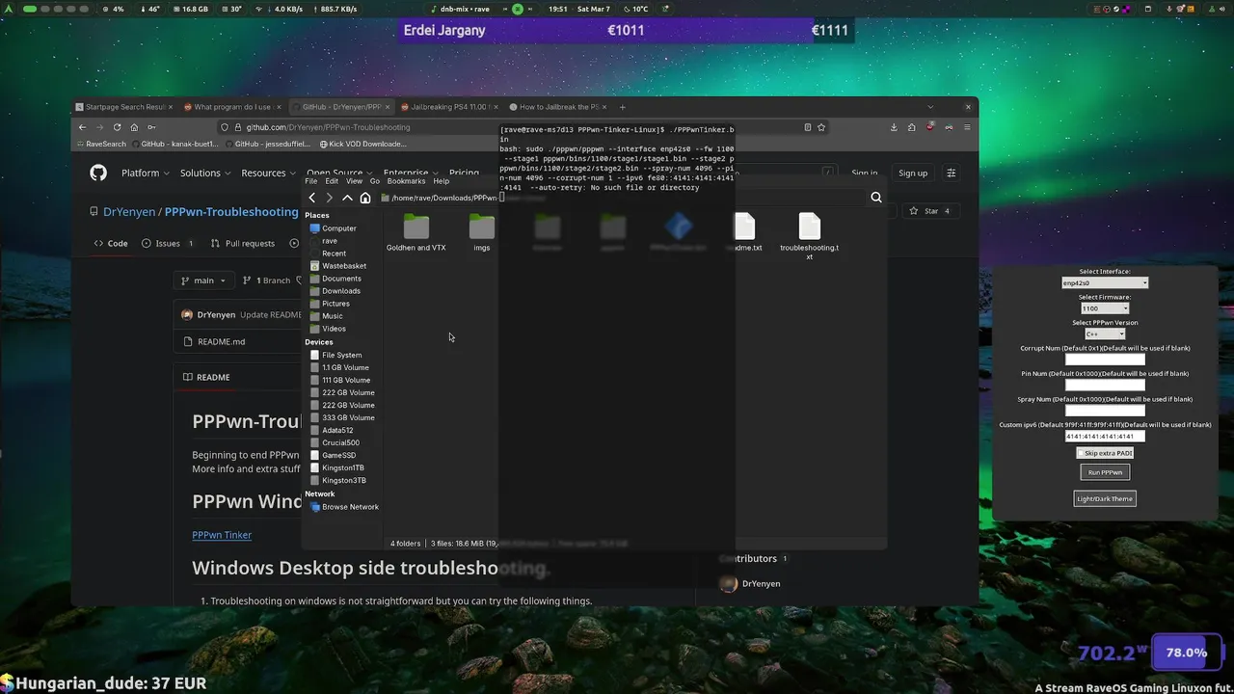Click the Spray Num input field

[x=1105, y=411]
